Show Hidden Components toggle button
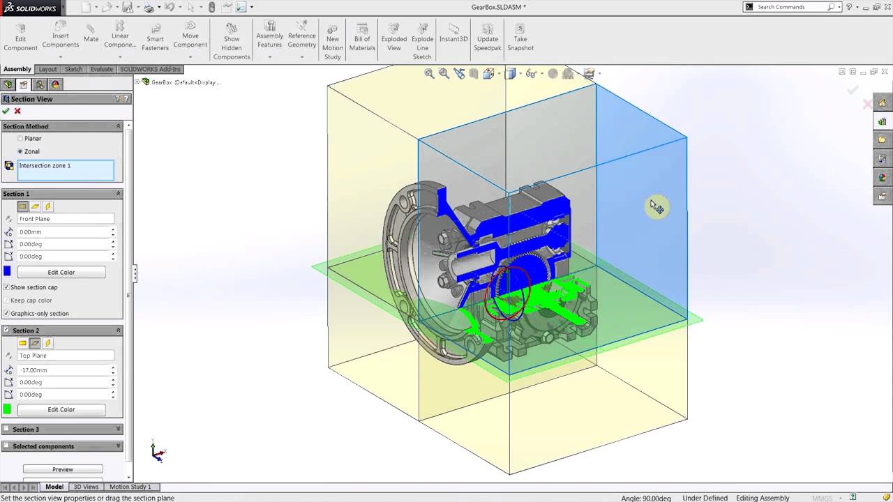893x502 pixels. (x=232, y=41)
